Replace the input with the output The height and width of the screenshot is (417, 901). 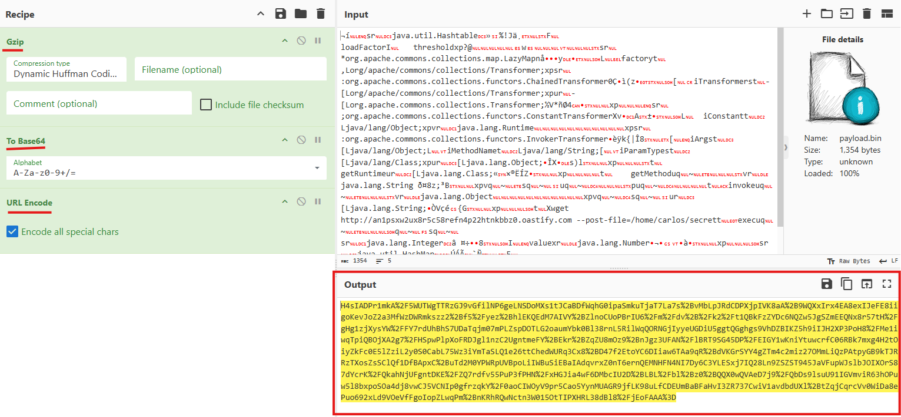click(x=867, y=284)
